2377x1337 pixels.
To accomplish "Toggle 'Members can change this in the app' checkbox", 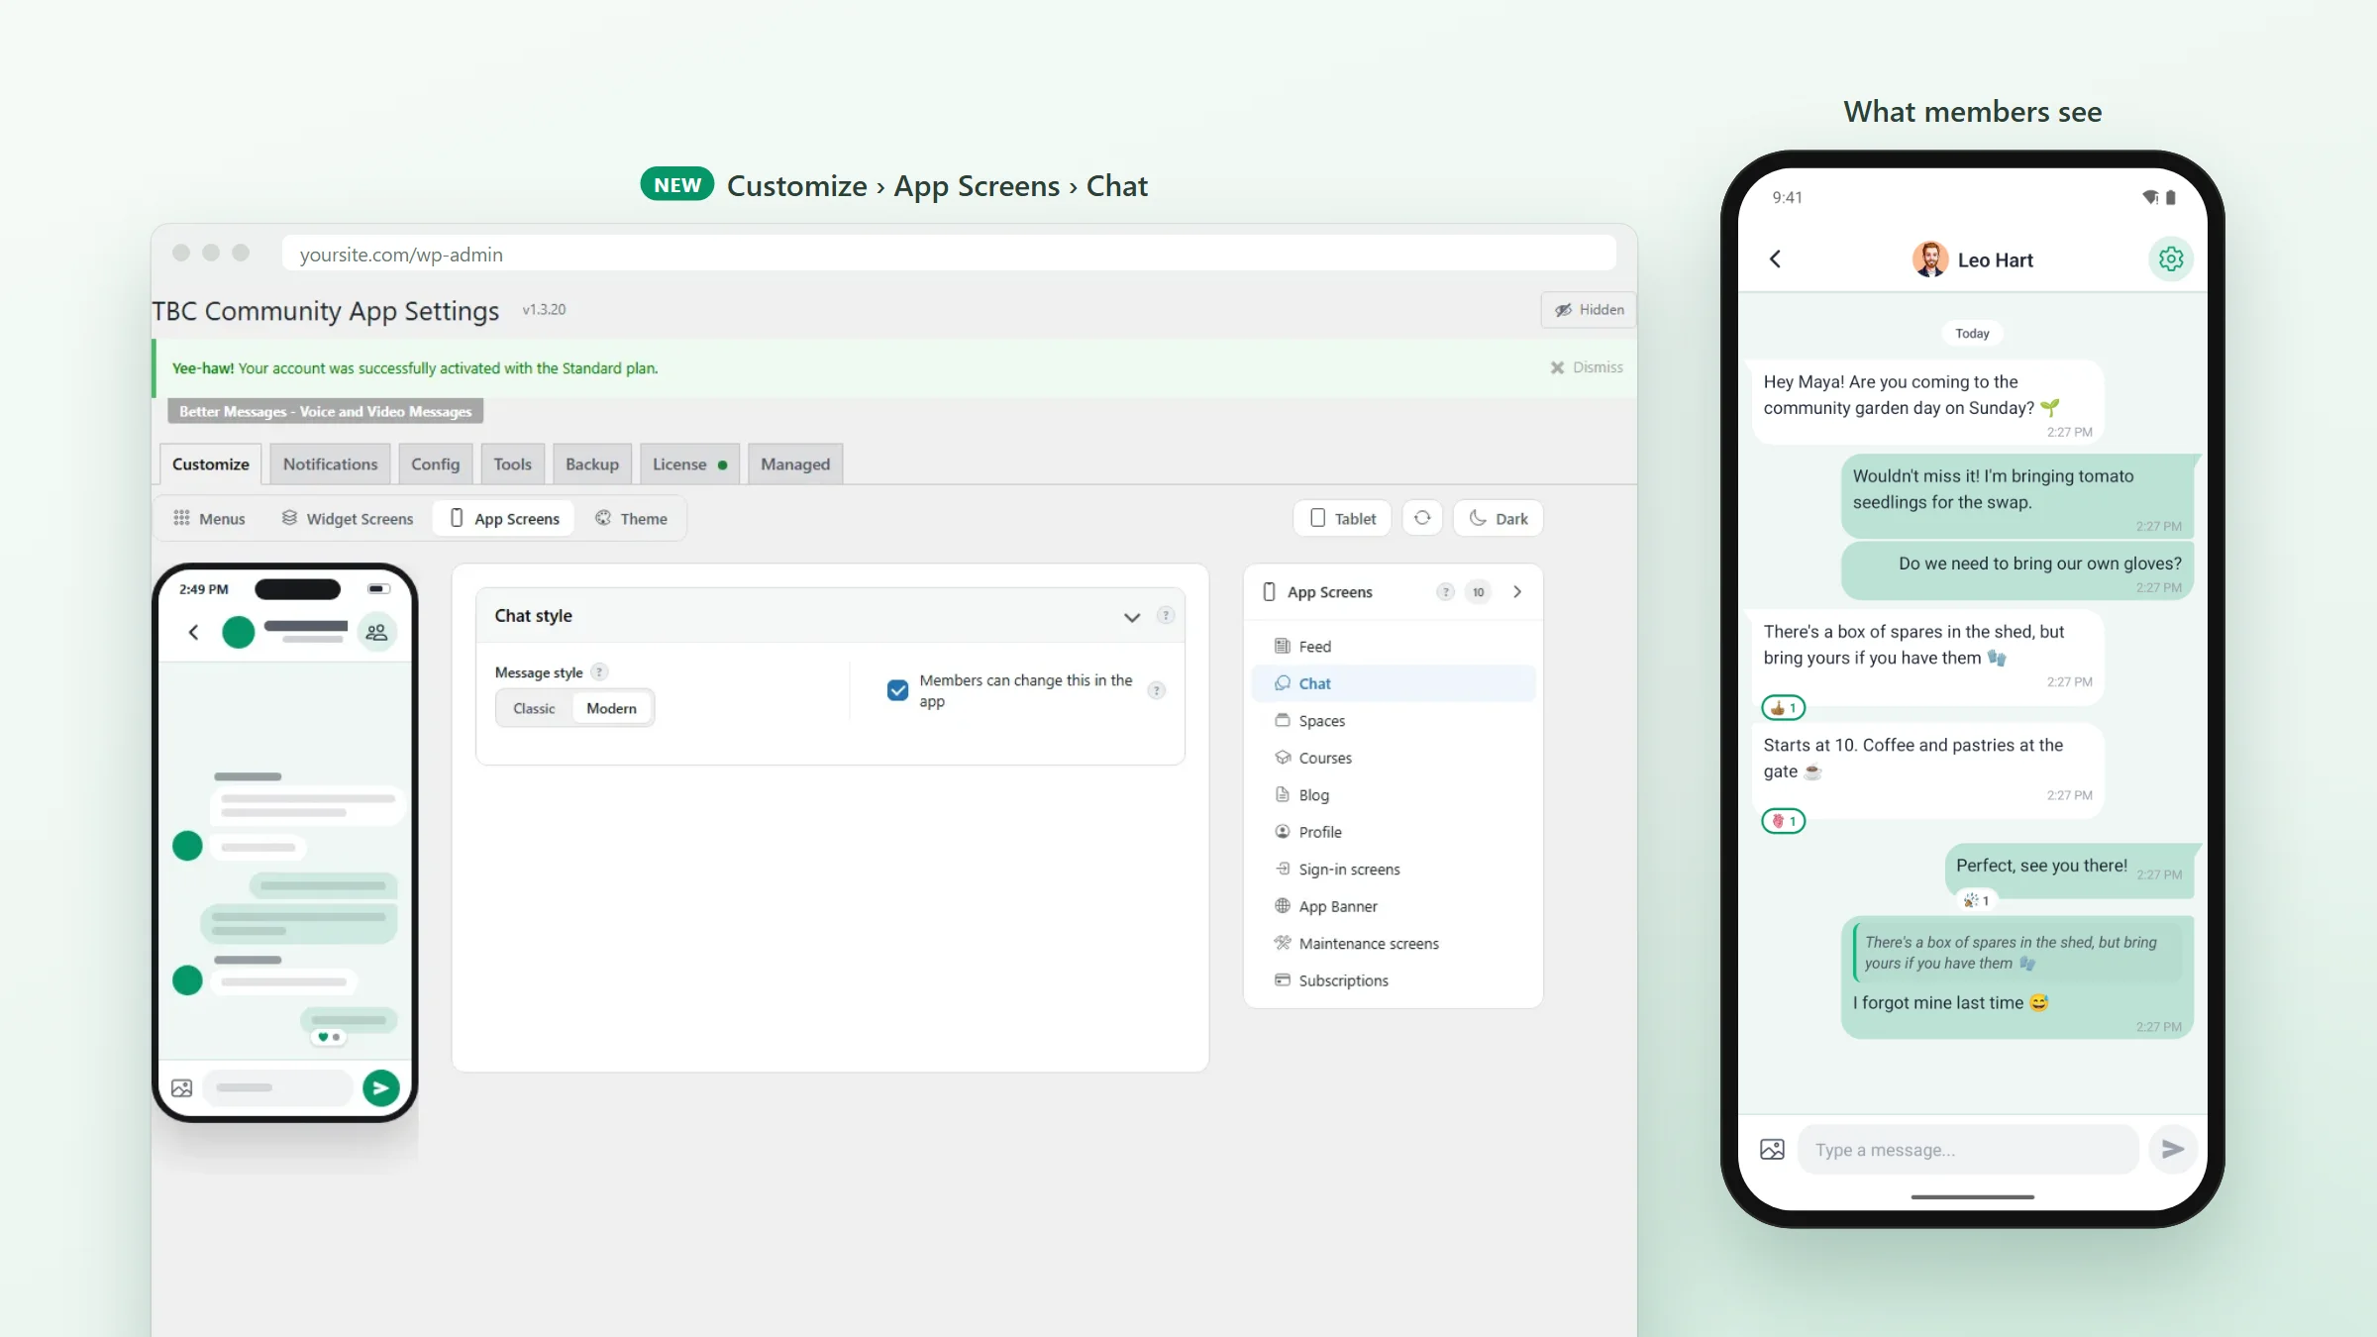I will (x=897, y=690).
